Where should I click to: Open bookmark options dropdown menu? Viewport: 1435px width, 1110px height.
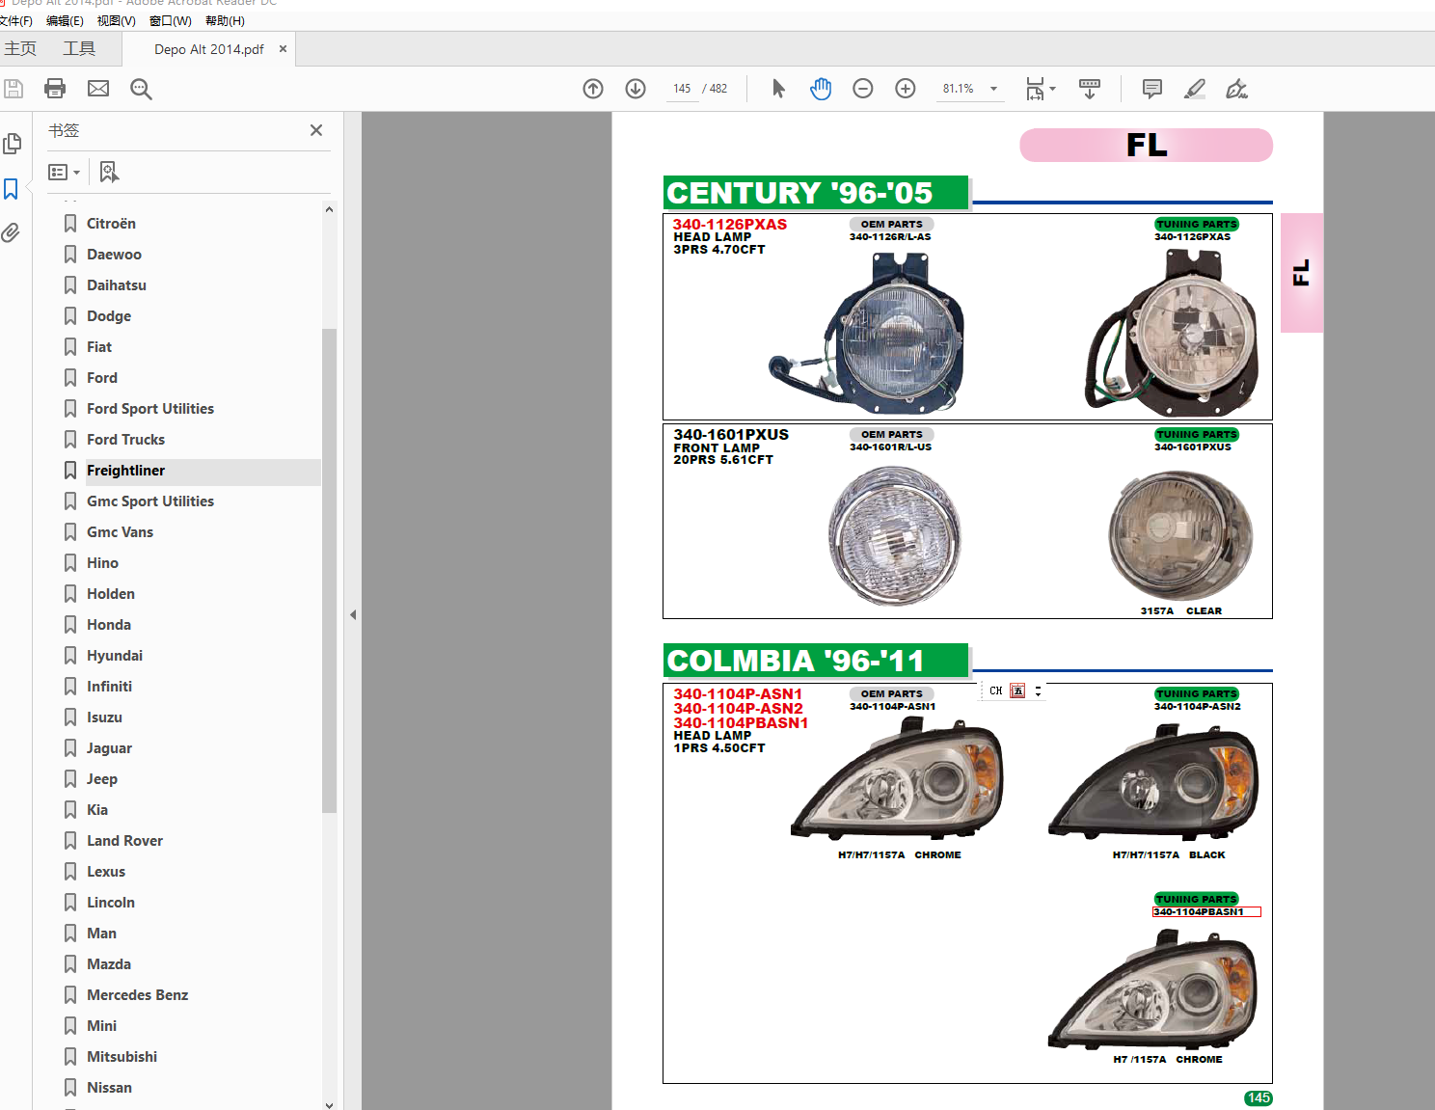(65, 172)
